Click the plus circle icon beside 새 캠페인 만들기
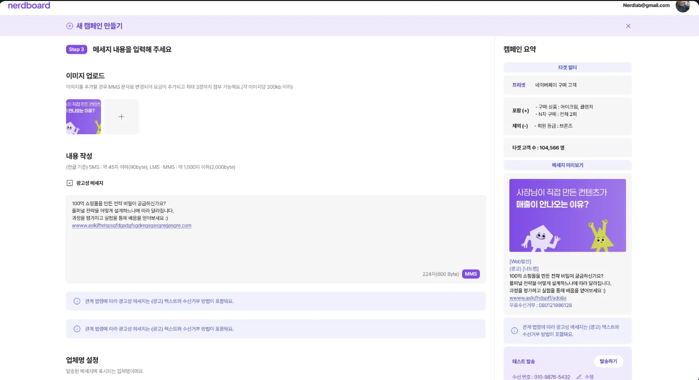 pyautogui.click(x=69, y=26)
